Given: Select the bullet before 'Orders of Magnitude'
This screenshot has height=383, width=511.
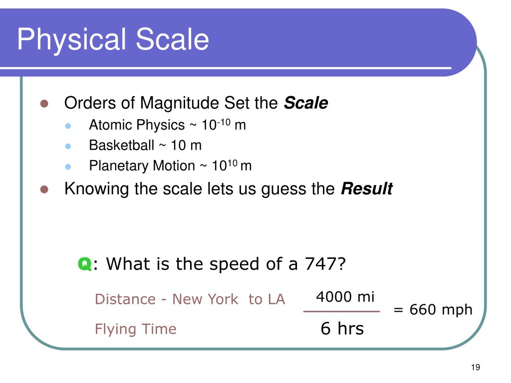Looking at the screenshot, I should tap(44, 104).
